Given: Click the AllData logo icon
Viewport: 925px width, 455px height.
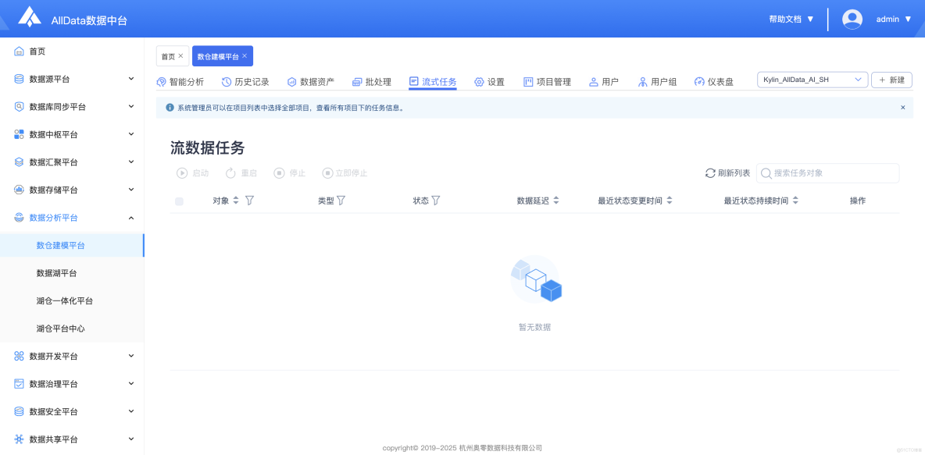Looking at the screenshot, I should 29,18.
